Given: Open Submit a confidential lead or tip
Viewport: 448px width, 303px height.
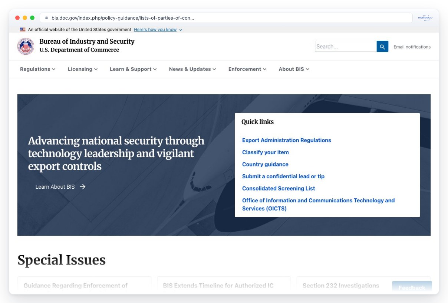Looking at the screenshot, I should coord(283,176).
